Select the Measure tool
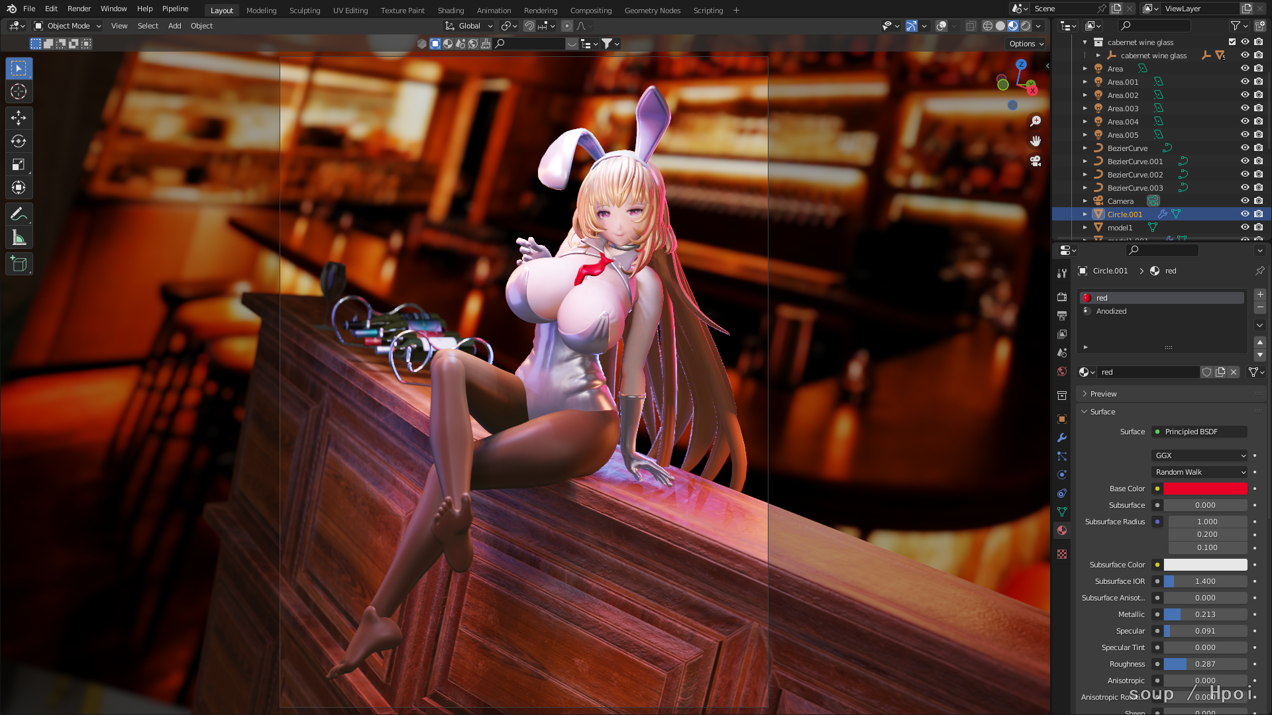1272x715 pixels. [19, 238]
